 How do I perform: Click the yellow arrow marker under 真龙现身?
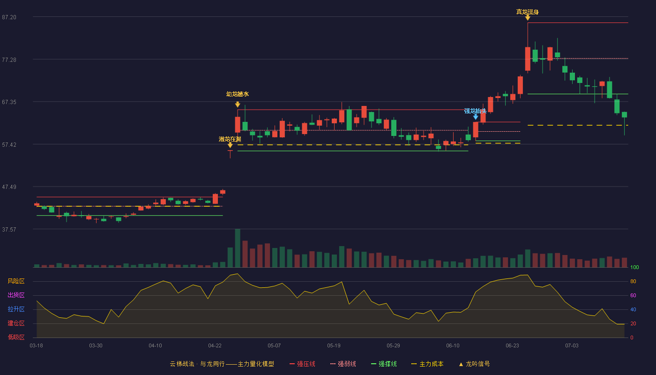coord(528,18)
